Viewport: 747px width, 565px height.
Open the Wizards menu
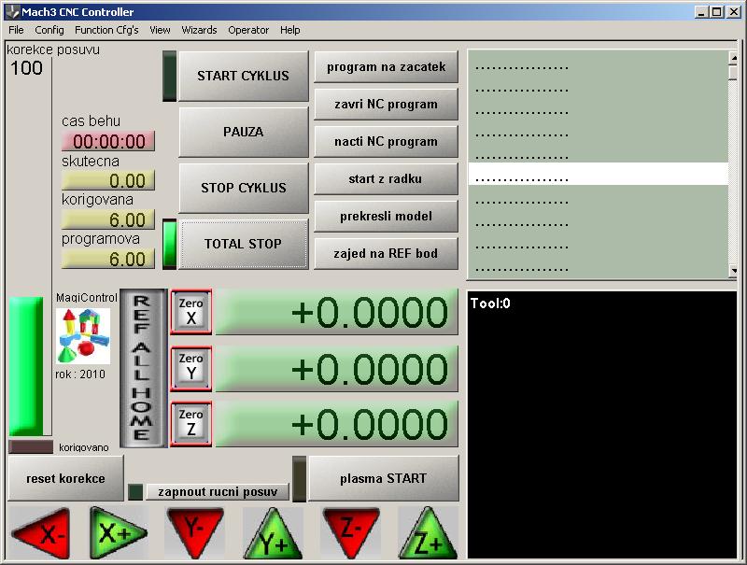coord(200,30)
